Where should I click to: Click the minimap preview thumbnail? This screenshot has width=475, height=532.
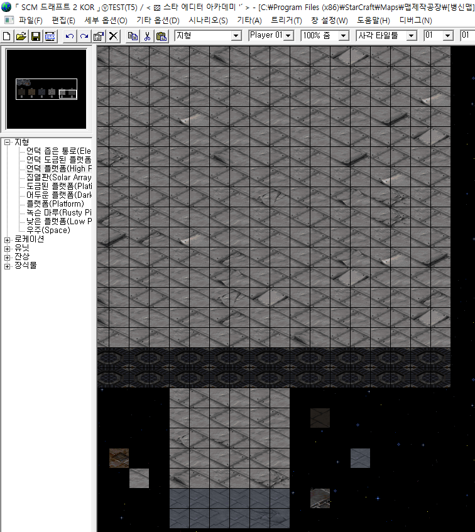(46, 89)
